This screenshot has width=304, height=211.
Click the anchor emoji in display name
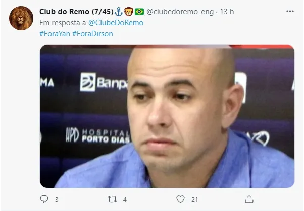pyautogui.click(x=119, y=12)
